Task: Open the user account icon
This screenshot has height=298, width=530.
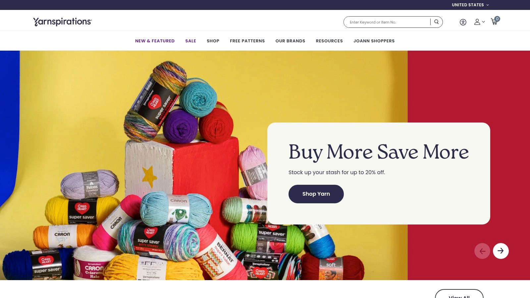Action: (x=477, y=22)
